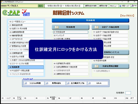Click the 仕訳伝票修正履歴 folder icon
The height and width of the screenshot is (104, 138).
pyautogui.click(x=96, y=66)
